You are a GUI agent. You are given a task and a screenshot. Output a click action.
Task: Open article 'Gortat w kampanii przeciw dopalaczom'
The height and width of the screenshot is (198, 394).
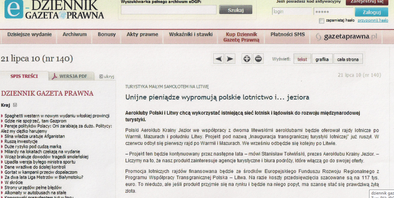[41, 172]
